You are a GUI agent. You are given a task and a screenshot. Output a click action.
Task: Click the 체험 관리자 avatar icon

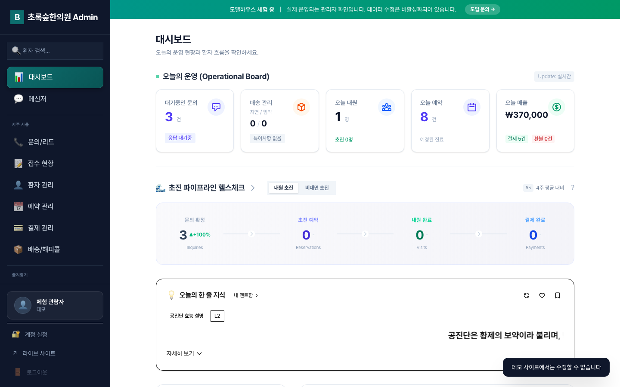[x=23, y=305]
